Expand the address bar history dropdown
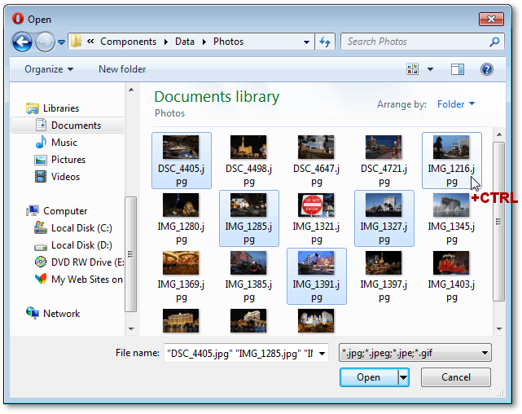The image size is (522, 414). 306,42
